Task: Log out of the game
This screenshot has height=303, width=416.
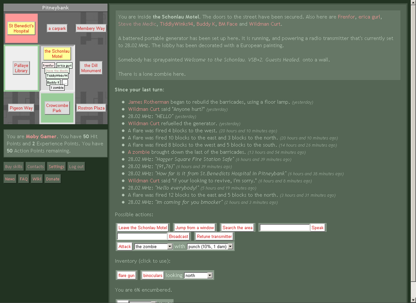Action: (x=76, y=167)
